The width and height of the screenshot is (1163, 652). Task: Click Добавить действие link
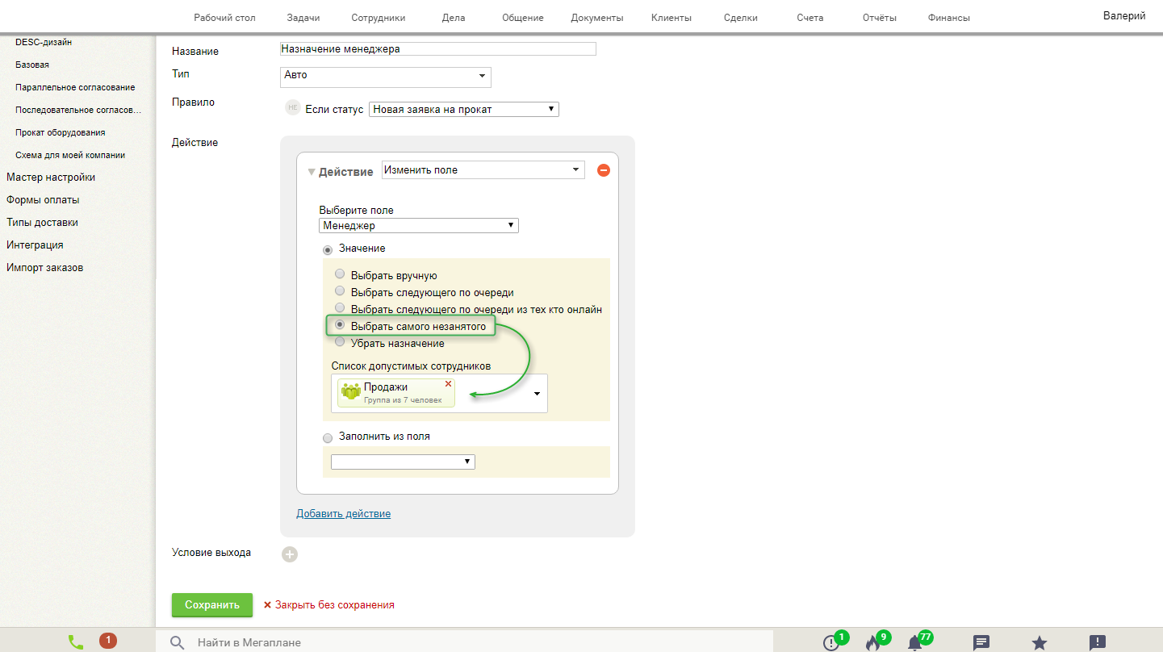(343, 513)
